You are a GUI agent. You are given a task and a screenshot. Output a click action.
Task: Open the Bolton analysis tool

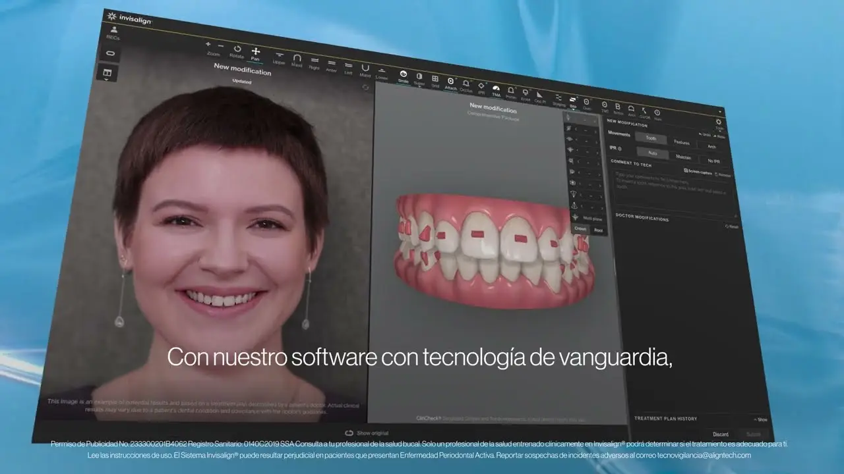(x=618, y=109)
